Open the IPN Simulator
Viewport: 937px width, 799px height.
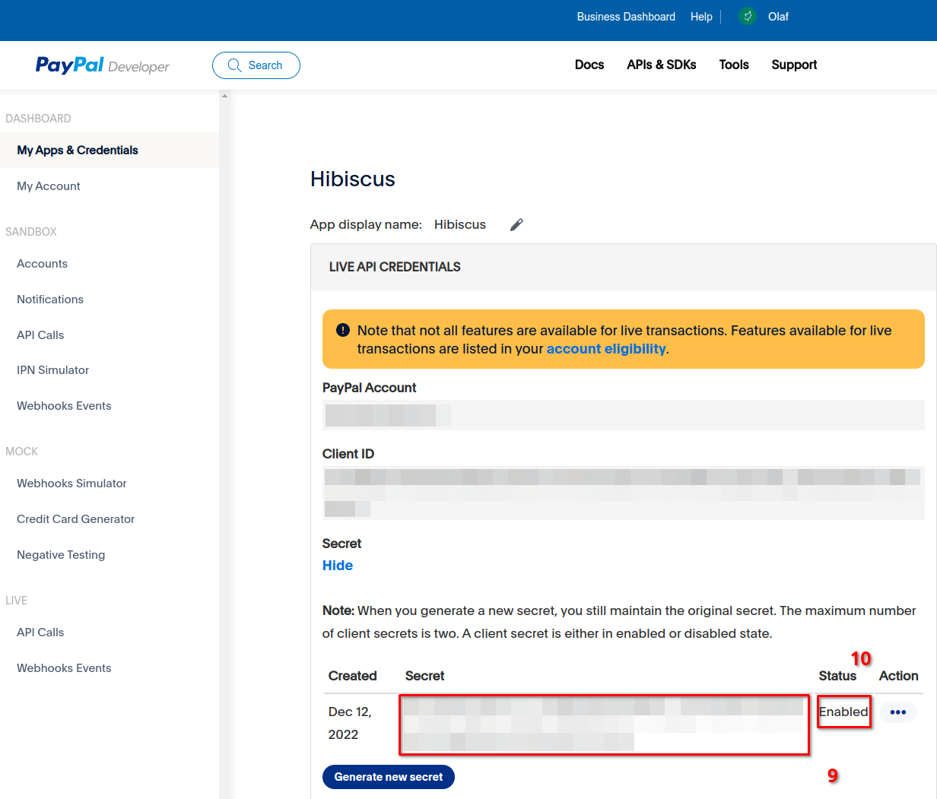(53, 370)
